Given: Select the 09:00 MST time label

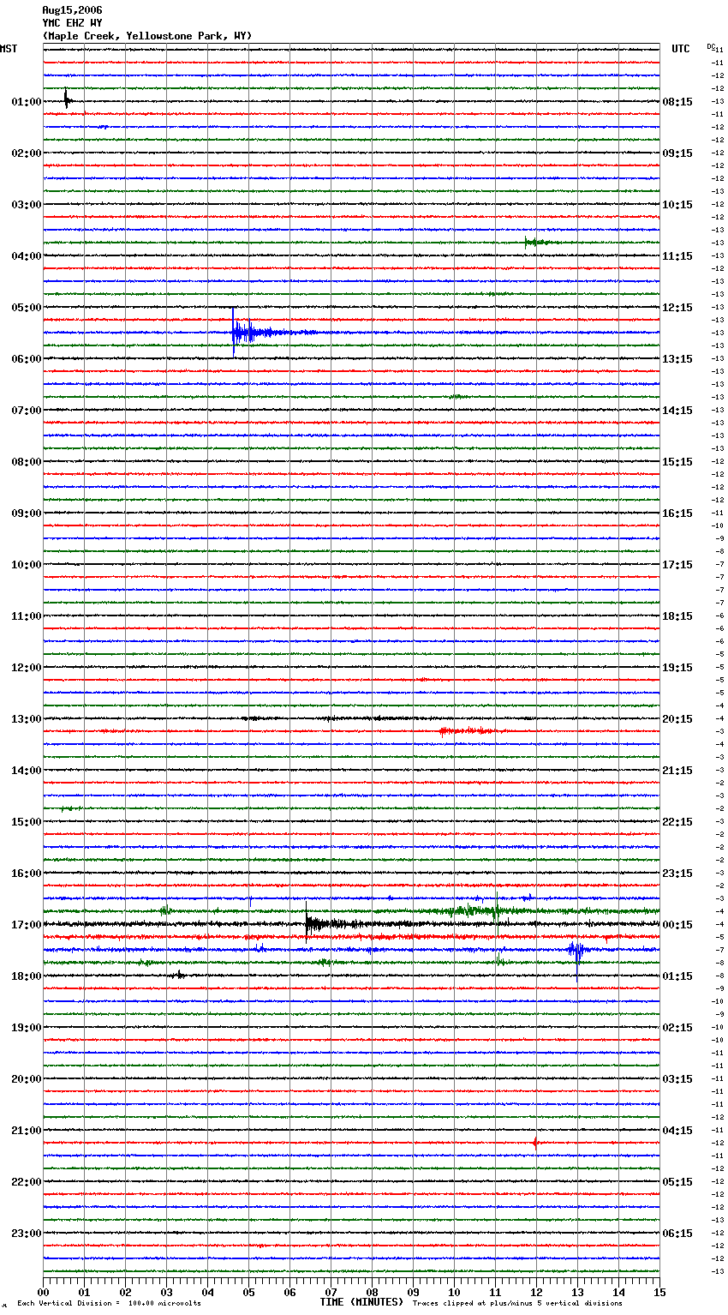Looking at the screenshot, I should pyautogui.click(x=27, y=513).
